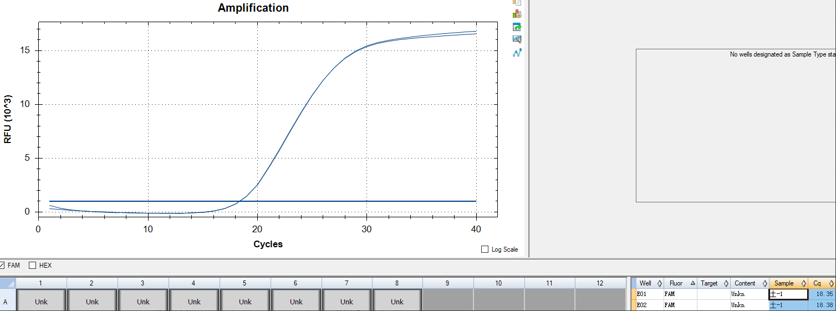Sort table by the Content column header
836x311 pixels.
pos(750,283)
